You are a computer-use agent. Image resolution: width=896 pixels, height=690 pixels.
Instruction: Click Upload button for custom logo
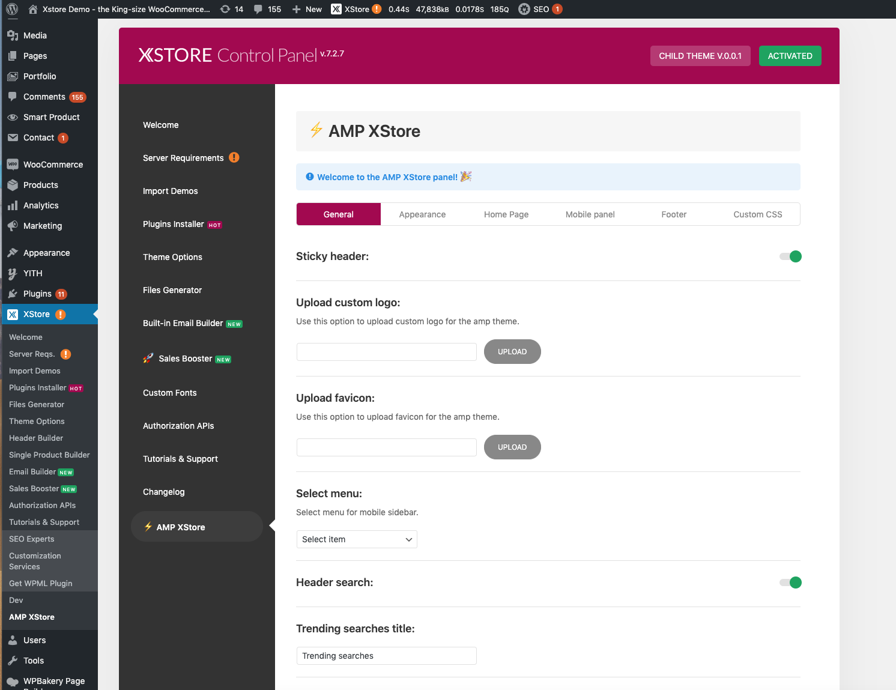[512, 352]
